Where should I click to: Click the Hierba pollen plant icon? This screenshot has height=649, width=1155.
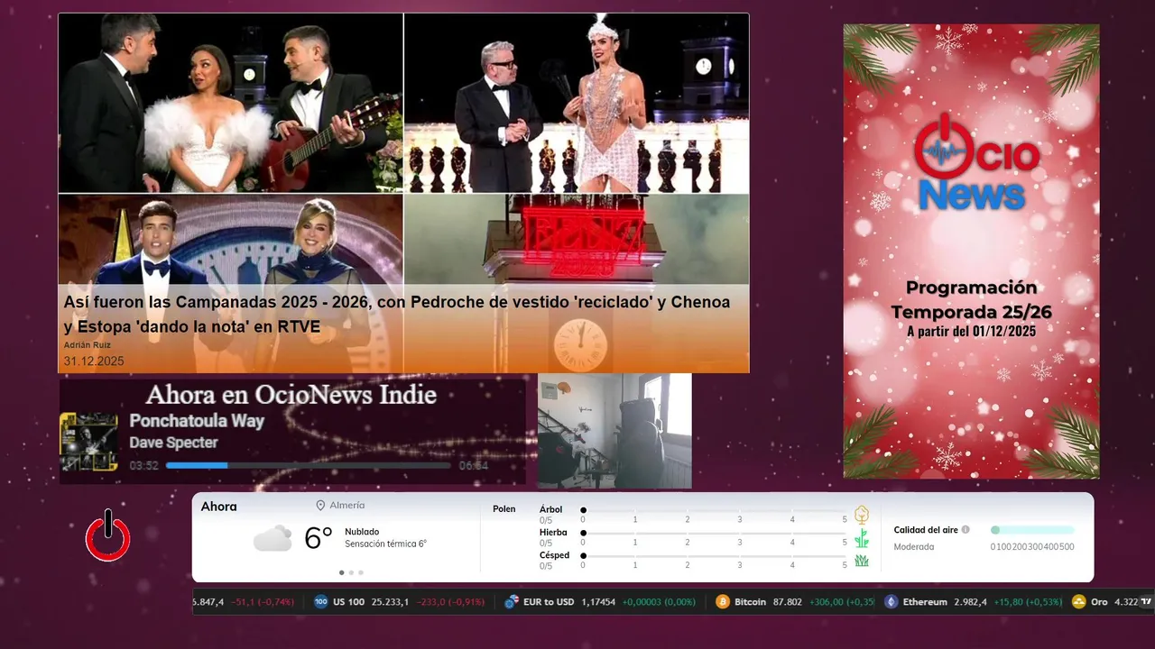[861, 538]
